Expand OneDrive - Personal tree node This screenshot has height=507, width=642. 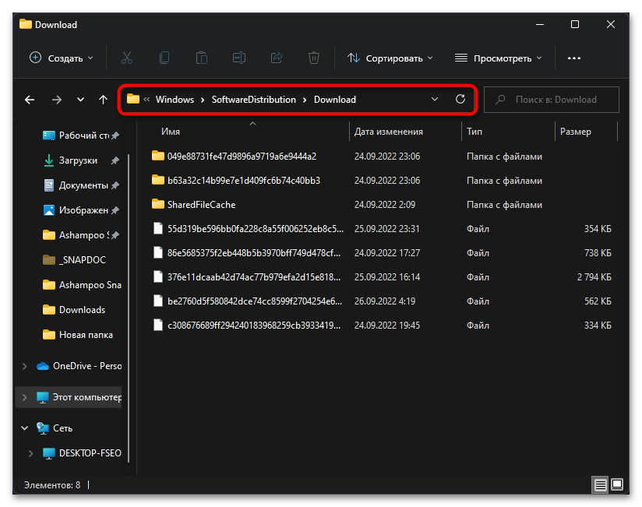(25, 366)
